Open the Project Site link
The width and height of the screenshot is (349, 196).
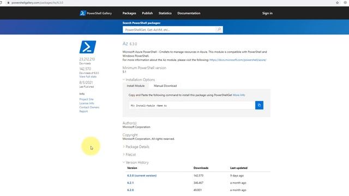(86, 99)
